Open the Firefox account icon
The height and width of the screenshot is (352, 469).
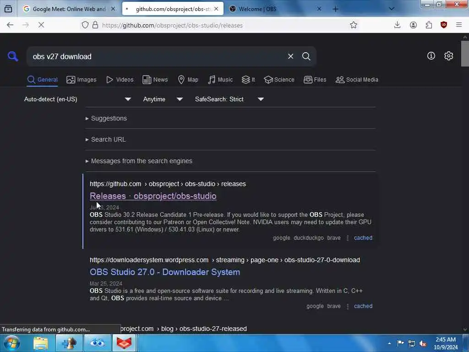[413, 25]
